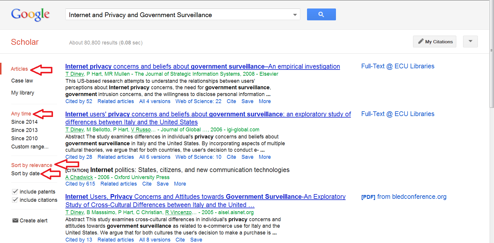Screen dimensions: 494x243
Task: Switch to the Case law section
Action: (x=22, y=80)
